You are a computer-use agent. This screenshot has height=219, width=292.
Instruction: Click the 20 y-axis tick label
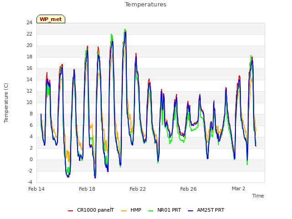(29, 46)
